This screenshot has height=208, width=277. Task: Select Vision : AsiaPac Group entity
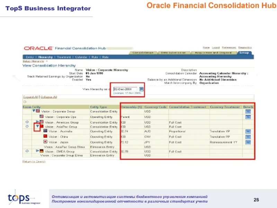[x=61, y=127]
